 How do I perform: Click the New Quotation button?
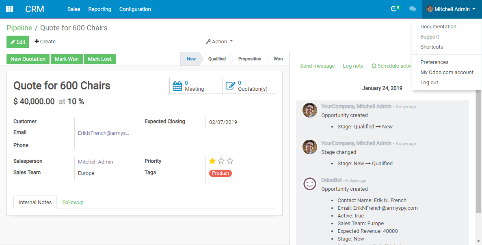point(28,59)
